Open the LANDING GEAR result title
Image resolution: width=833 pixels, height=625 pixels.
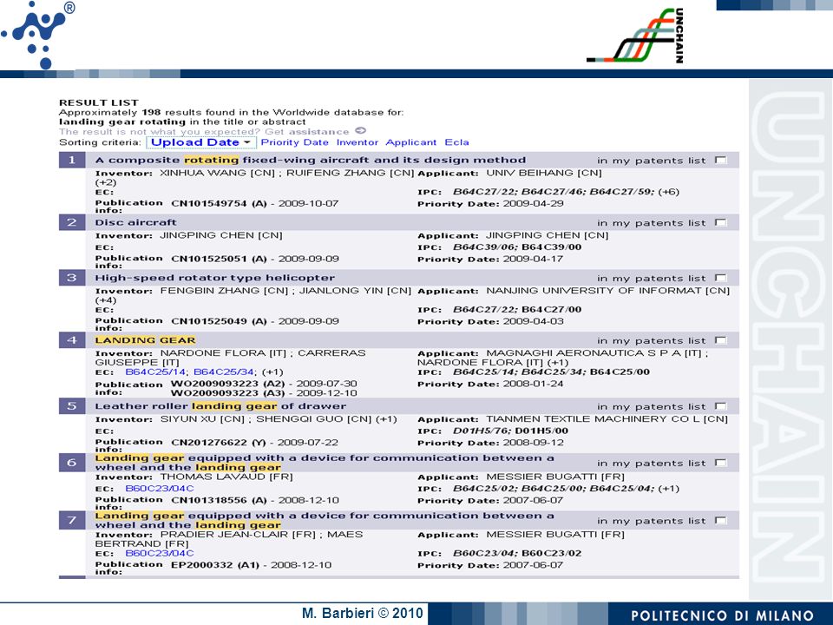[145, 340]
